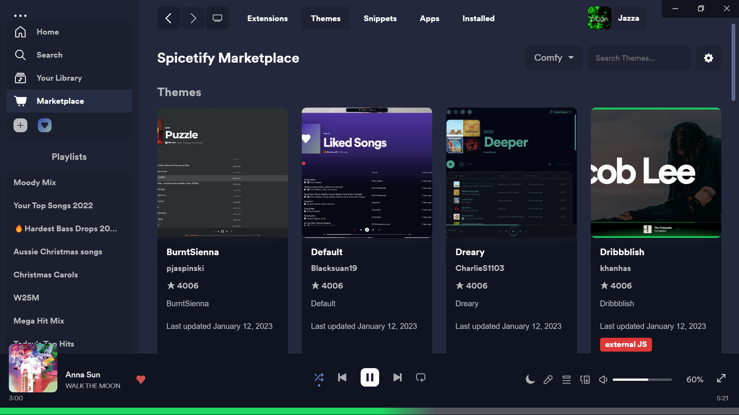The width and height of the screenshot is (739, 415).
Task: Open the Jazza user profile menu
Action: (617, 18)
